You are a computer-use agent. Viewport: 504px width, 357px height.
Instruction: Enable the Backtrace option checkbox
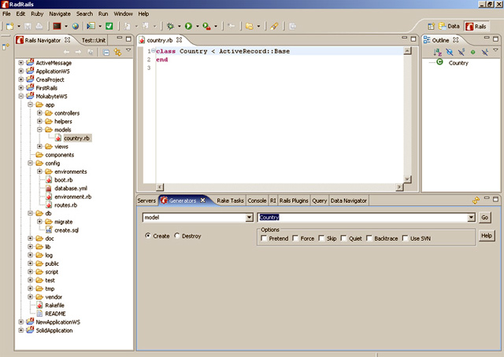(x=369, y=238)
